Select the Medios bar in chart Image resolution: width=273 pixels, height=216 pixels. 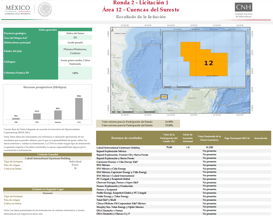(x=58, y=115)
